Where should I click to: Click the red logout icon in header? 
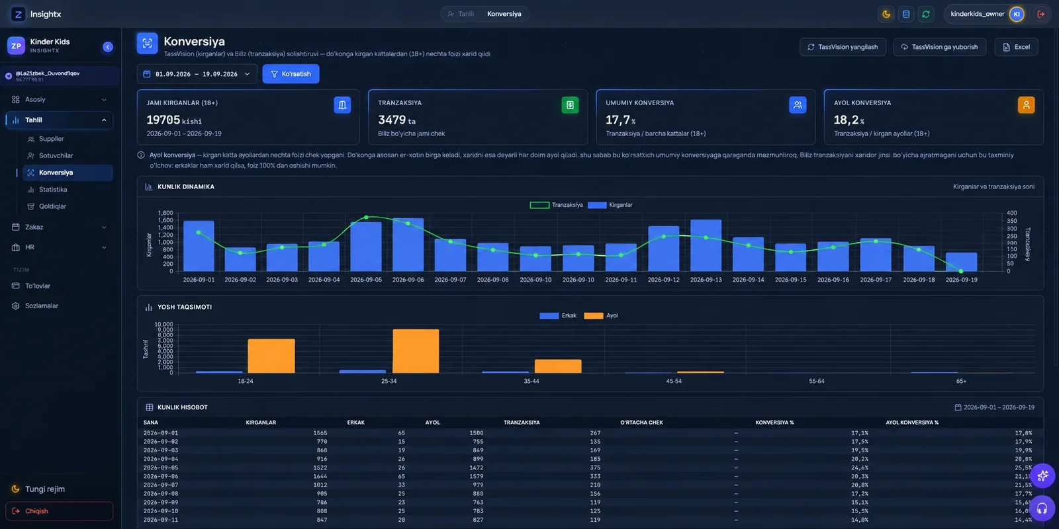coord(1040,14)
